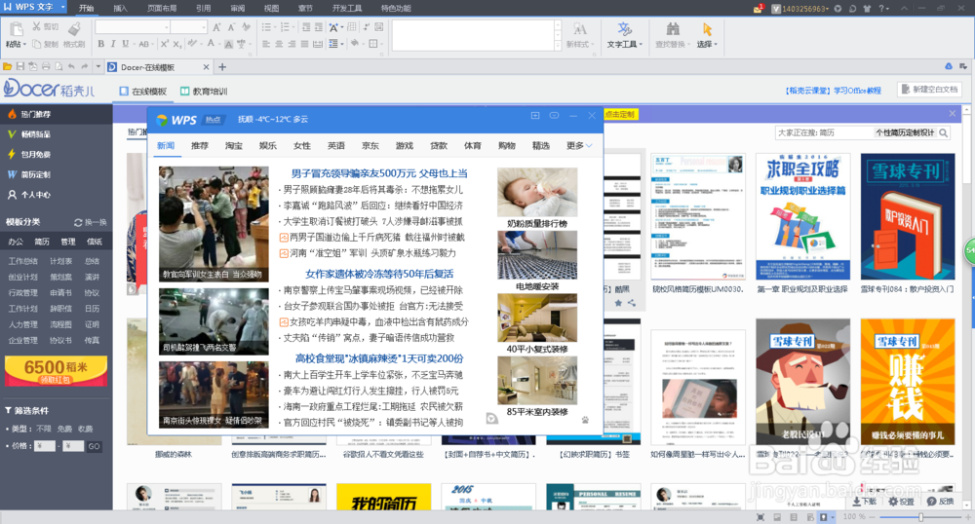The height and width of the screenshot is (524, 975).
Task: Click the print icon in quick toolbar
Action: pos(46,66)
